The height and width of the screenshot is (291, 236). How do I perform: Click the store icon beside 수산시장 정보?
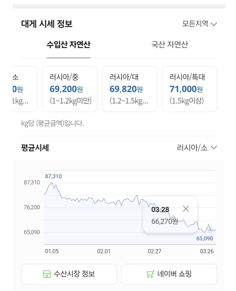[47, 274]
